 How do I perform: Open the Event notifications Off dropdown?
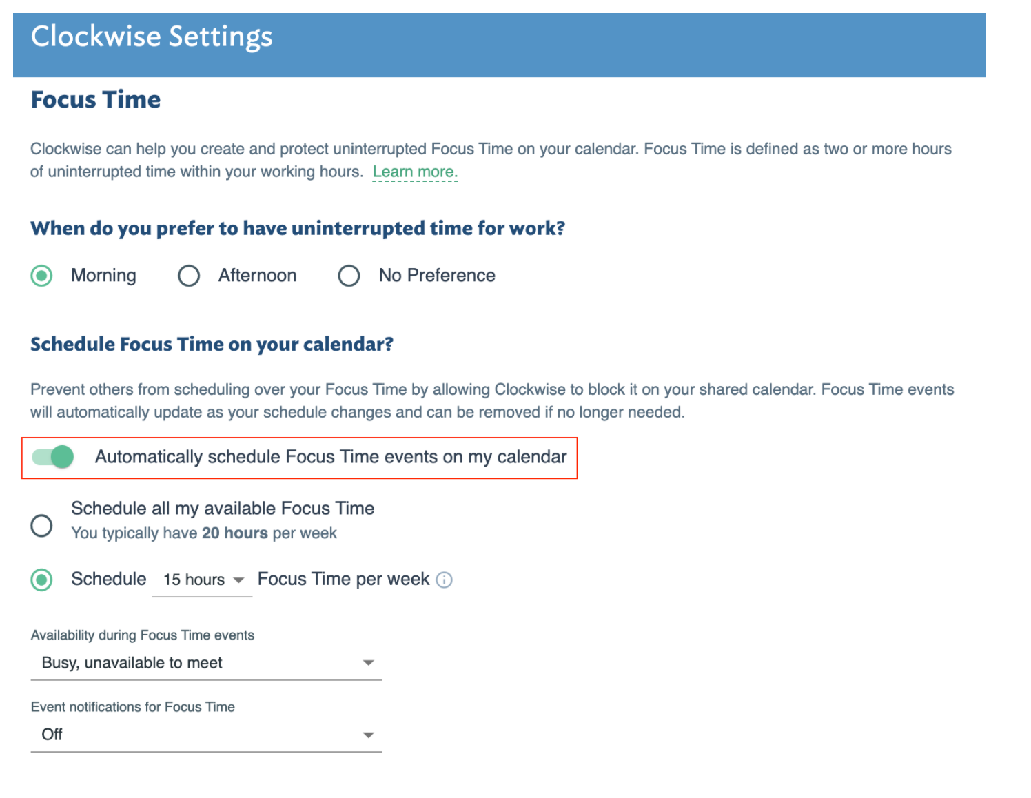click(x=207, y=735)
